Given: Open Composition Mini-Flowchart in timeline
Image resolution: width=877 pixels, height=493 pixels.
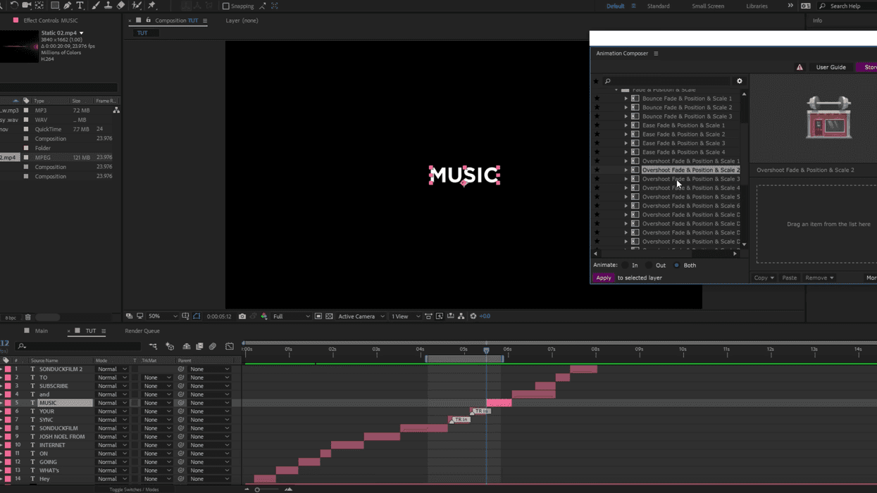Looking at the screenshot, I should pos(153,347).
